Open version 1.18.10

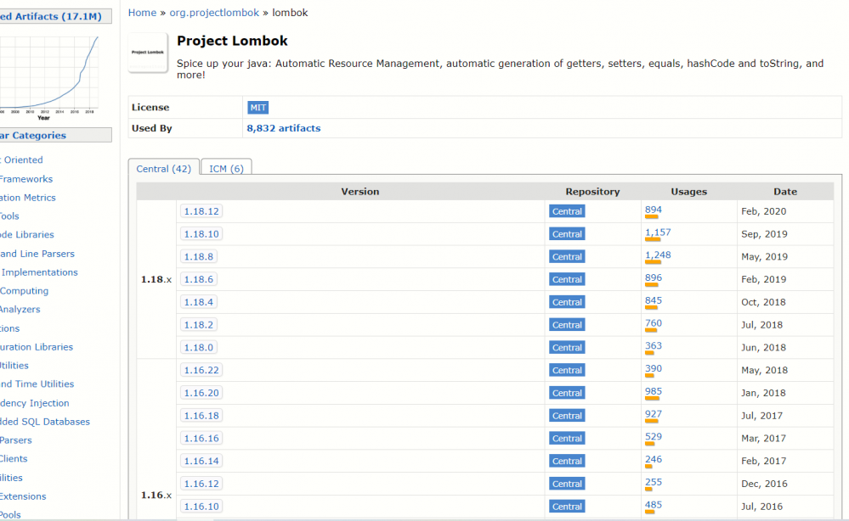point(201,234)
